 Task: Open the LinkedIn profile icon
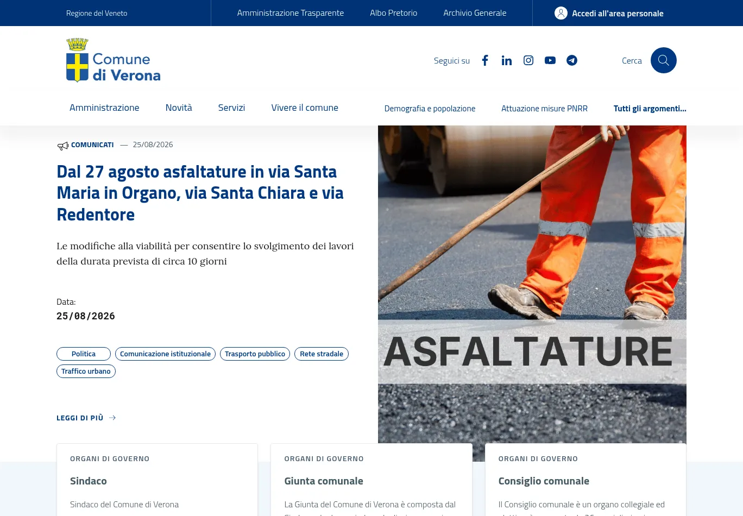[x=507, y=60]
